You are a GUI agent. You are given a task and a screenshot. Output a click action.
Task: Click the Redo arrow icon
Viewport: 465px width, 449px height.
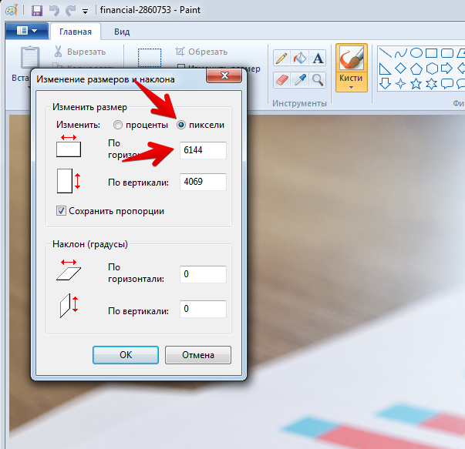pos(71,11)
